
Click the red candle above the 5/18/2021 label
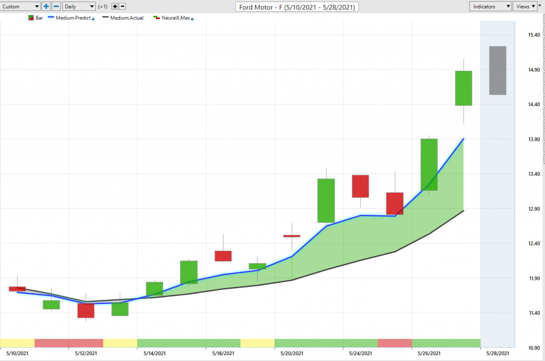[x=223, y=256]
